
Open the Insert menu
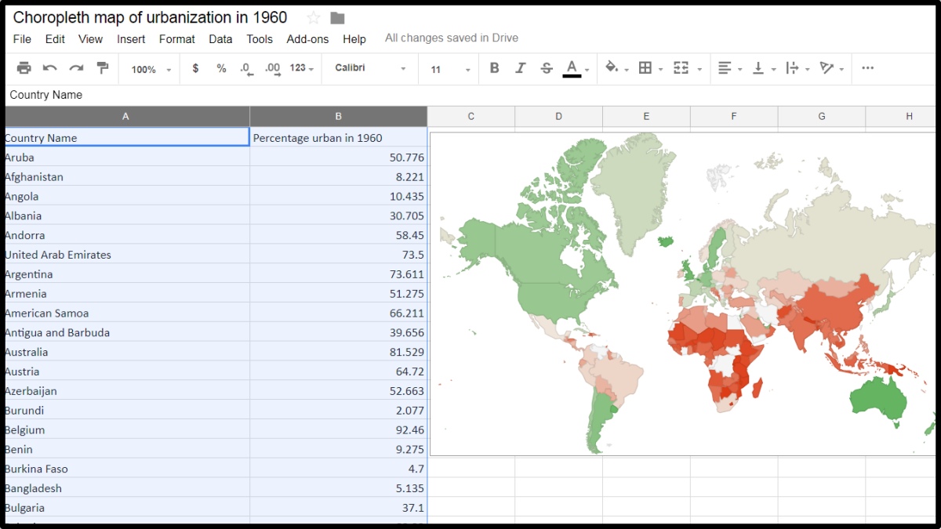[131, 39]
